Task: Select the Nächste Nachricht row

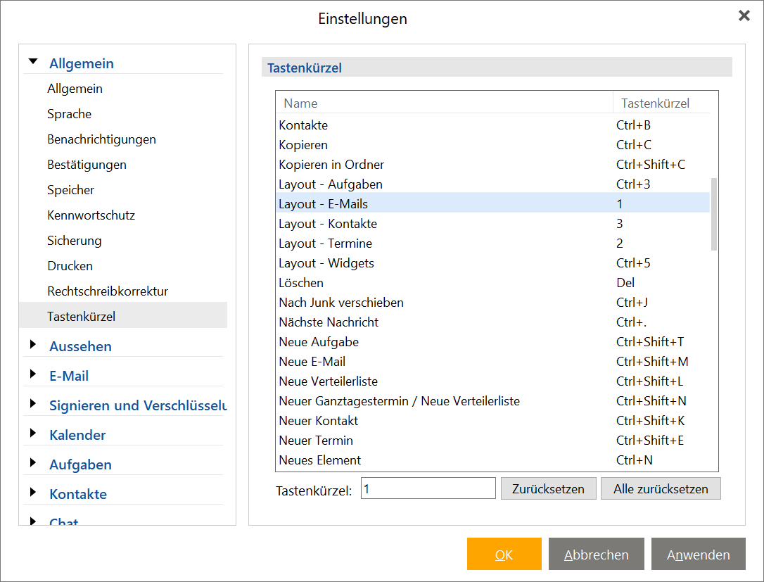Action: [x=493, y=322]
